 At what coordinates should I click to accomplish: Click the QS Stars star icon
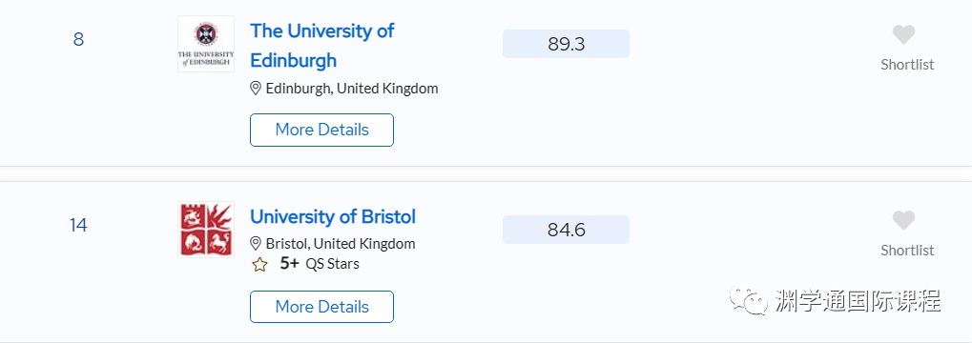(259, 265)
